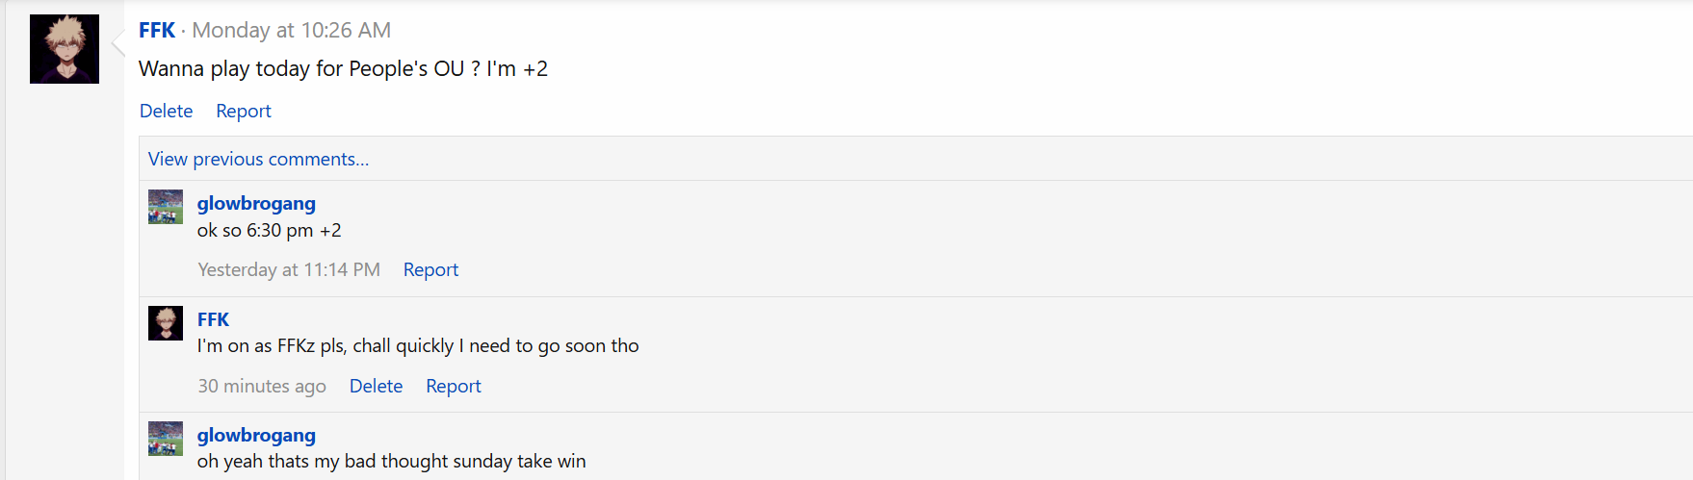The image size is (1693, 480).
Task: Click FFK's large avatar beside the main post
Action: point(65,49)
